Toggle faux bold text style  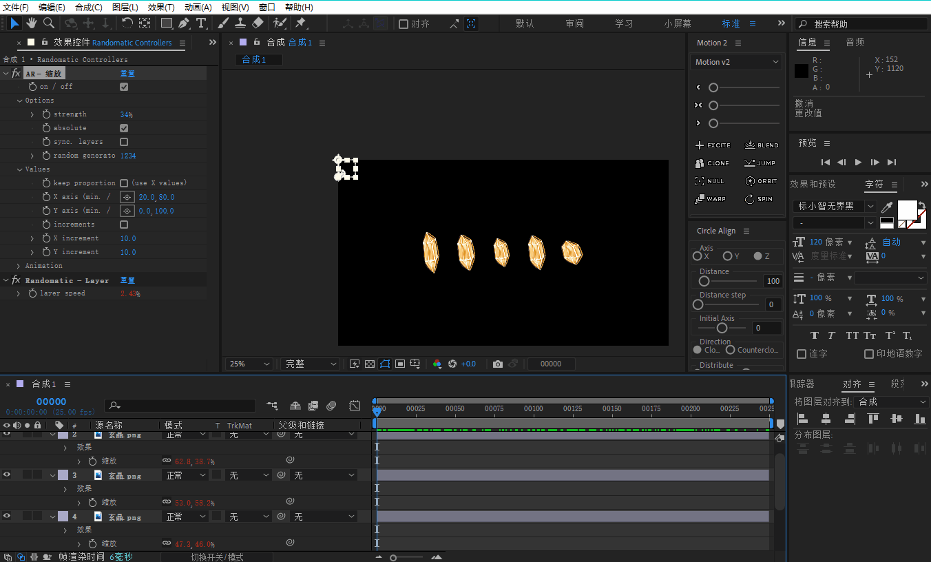(815, 335)
